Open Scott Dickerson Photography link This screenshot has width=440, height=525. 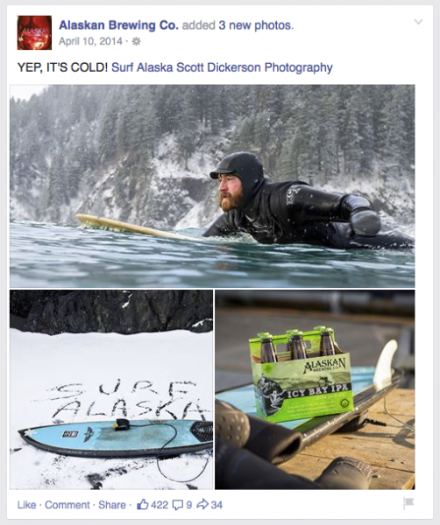click(x=254, y=67)
